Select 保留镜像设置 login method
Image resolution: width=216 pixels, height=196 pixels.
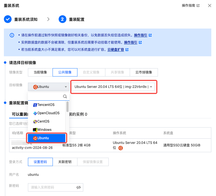(93, 162)
